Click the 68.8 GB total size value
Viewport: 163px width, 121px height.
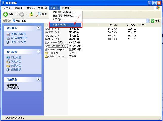tap(112, 39)
